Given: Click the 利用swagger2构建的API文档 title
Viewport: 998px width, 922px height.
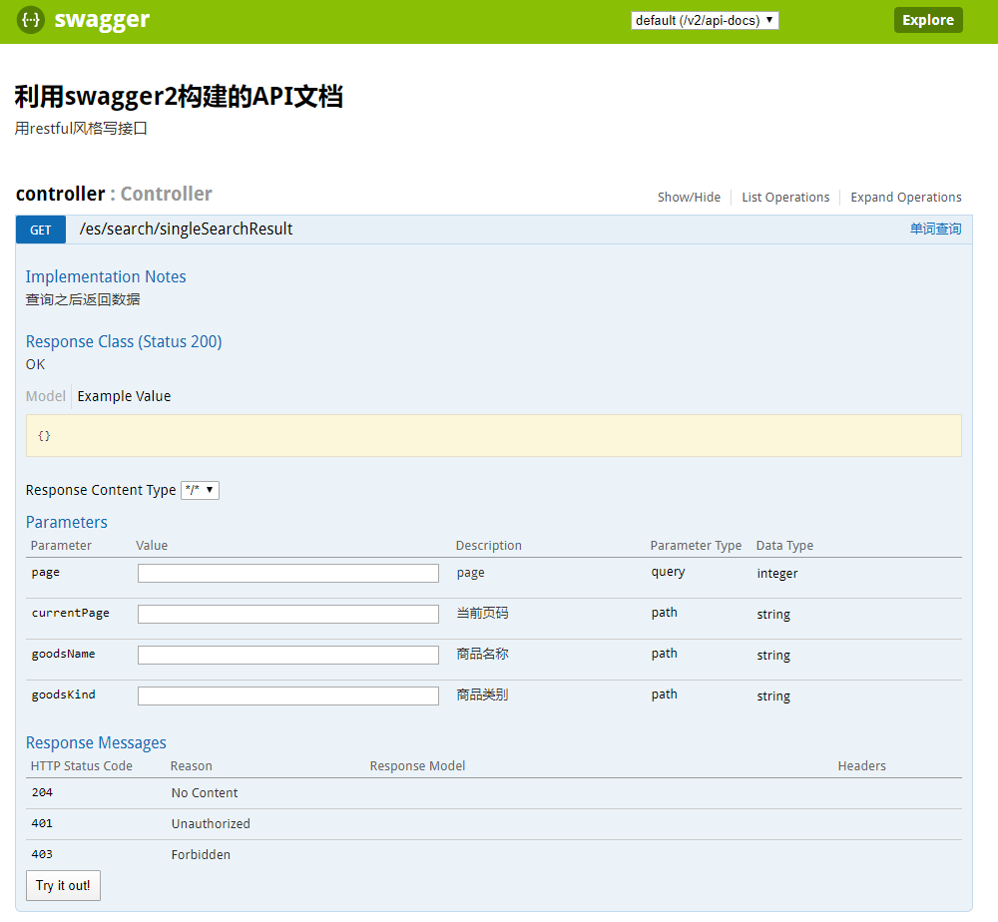Looking at the screenshot, I should pos(179,97).
